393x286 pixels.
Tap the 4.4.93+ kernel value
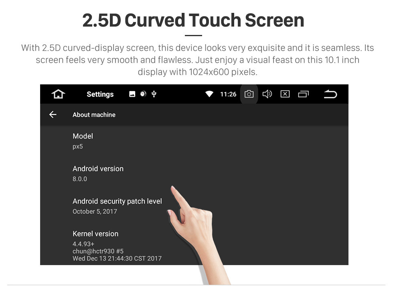[x=83, y=244]
